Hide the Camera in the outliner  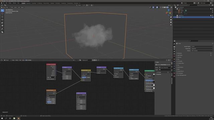click(213, 10)
